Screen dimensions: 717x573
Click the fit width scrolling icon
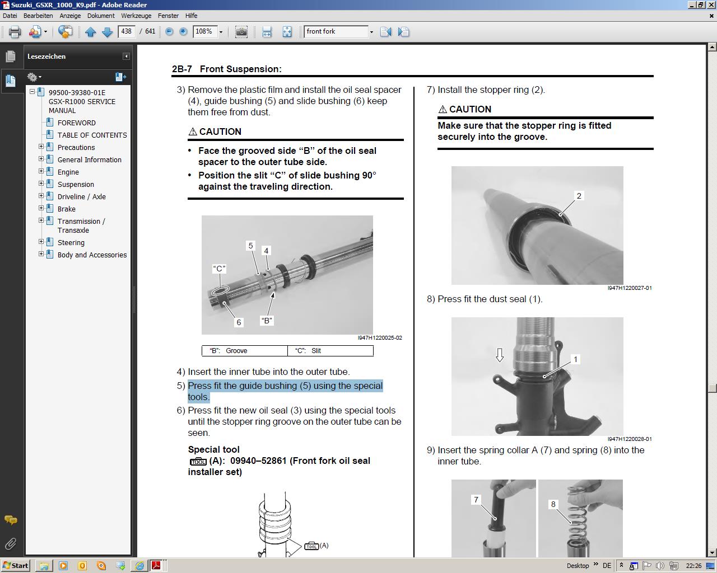(x=267, y=32)
